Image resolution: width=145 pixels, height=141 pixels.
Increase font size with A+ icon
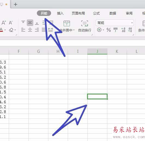tap(4, 23)
